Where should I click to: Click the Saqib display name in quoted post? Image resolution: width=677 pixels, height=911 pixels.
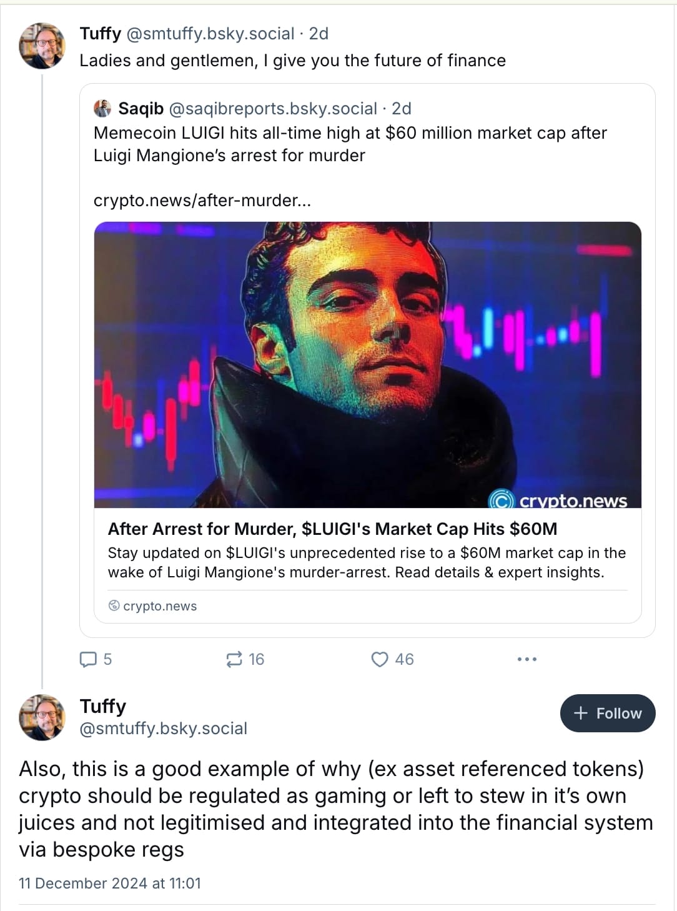click(141, 109)
